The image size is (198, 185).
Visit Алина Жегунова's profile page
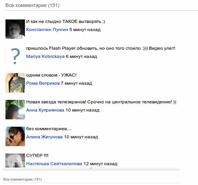[44, 137]
